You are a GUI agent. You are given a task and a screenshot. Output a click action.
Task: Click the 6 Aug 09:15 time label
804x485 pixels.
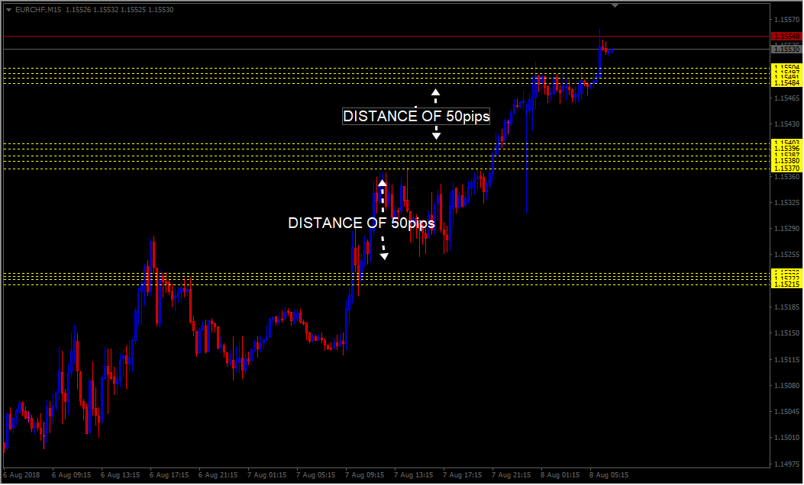71,475
